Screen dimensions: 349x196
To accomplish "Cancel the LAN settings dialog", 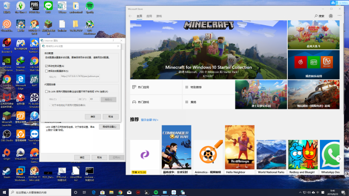I will click(x=111, y=117).
